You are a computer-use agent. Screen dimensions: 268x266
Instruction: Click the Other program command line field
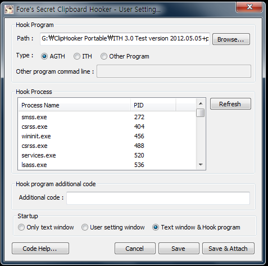point(174,71)
